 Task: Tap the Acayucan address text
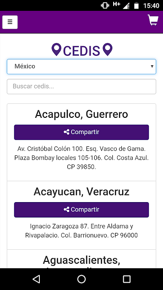[x=81, y=231]
